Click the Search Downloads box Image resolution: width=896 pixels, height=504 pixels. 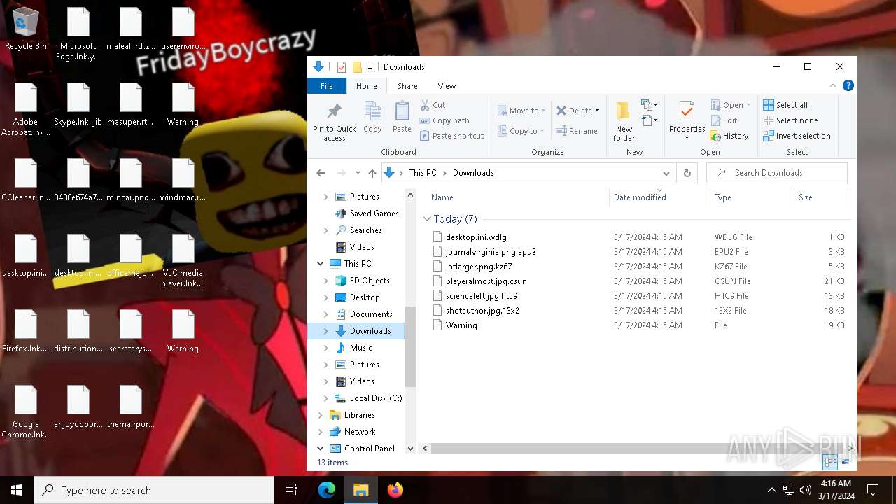[x=777, y=173]
